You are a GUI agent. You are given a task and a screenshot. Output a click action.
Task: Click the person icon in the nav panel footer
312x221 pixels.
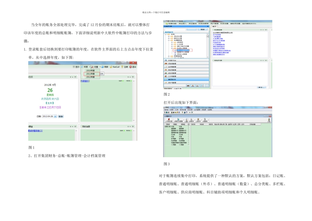click(193, 86)
